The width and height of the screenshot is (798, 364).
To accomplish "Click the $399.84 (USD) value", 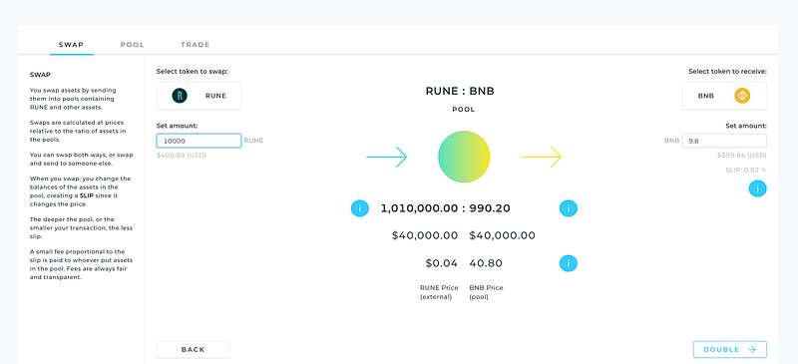I will coord(741,155).
